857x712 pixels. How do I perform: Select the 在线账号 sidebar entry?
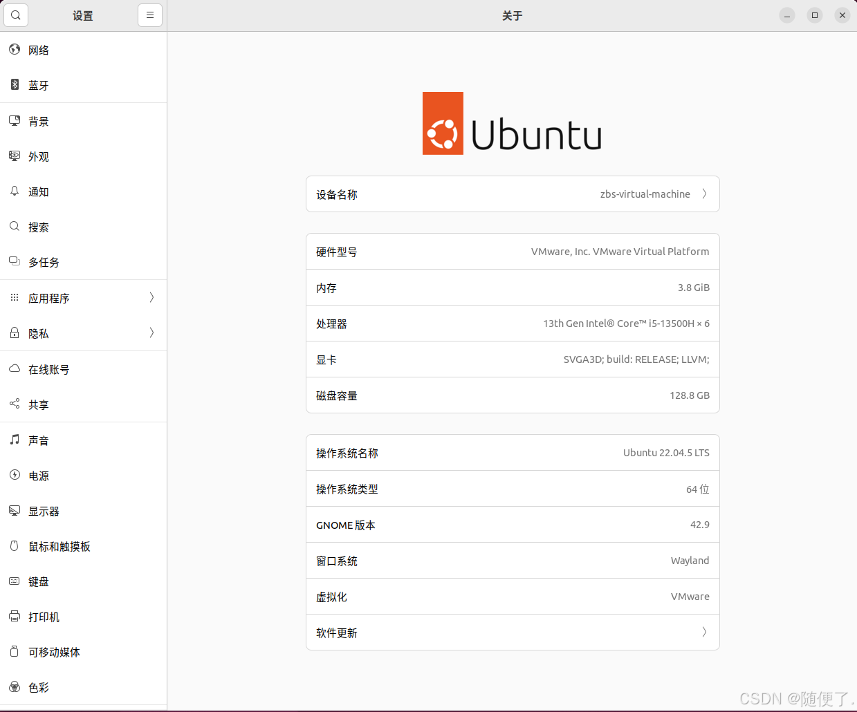click(83, 369)
